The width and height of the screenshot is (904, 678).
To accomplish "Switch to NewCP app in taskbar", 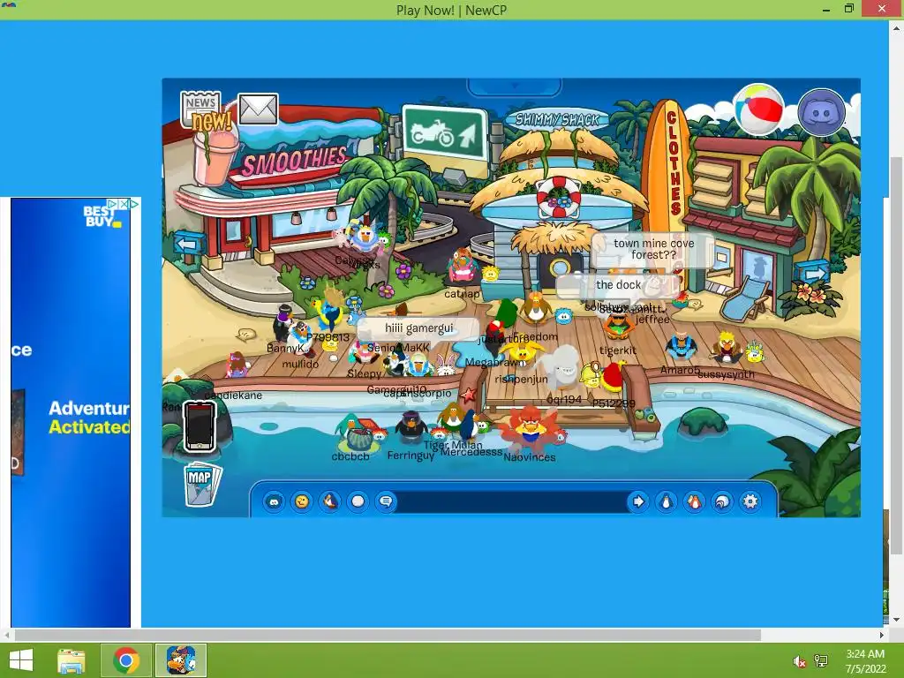I will tap(180, 660).
